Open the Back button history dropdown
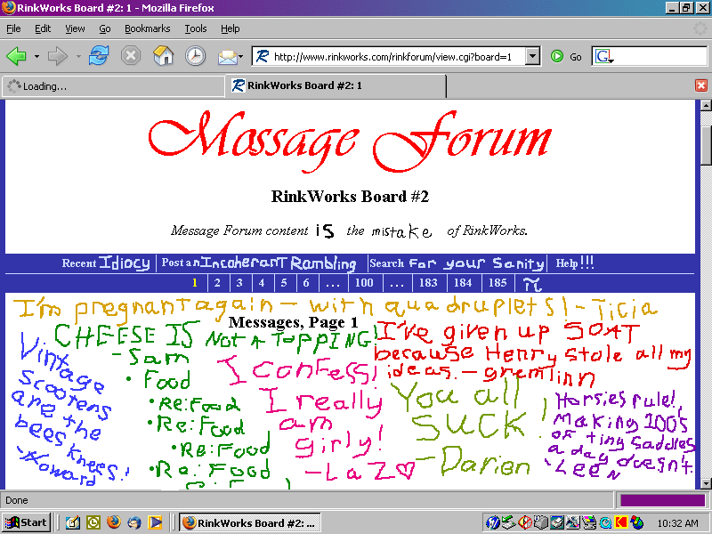The height and width of the screenshot is (534, 712). (x=36, y=57)
